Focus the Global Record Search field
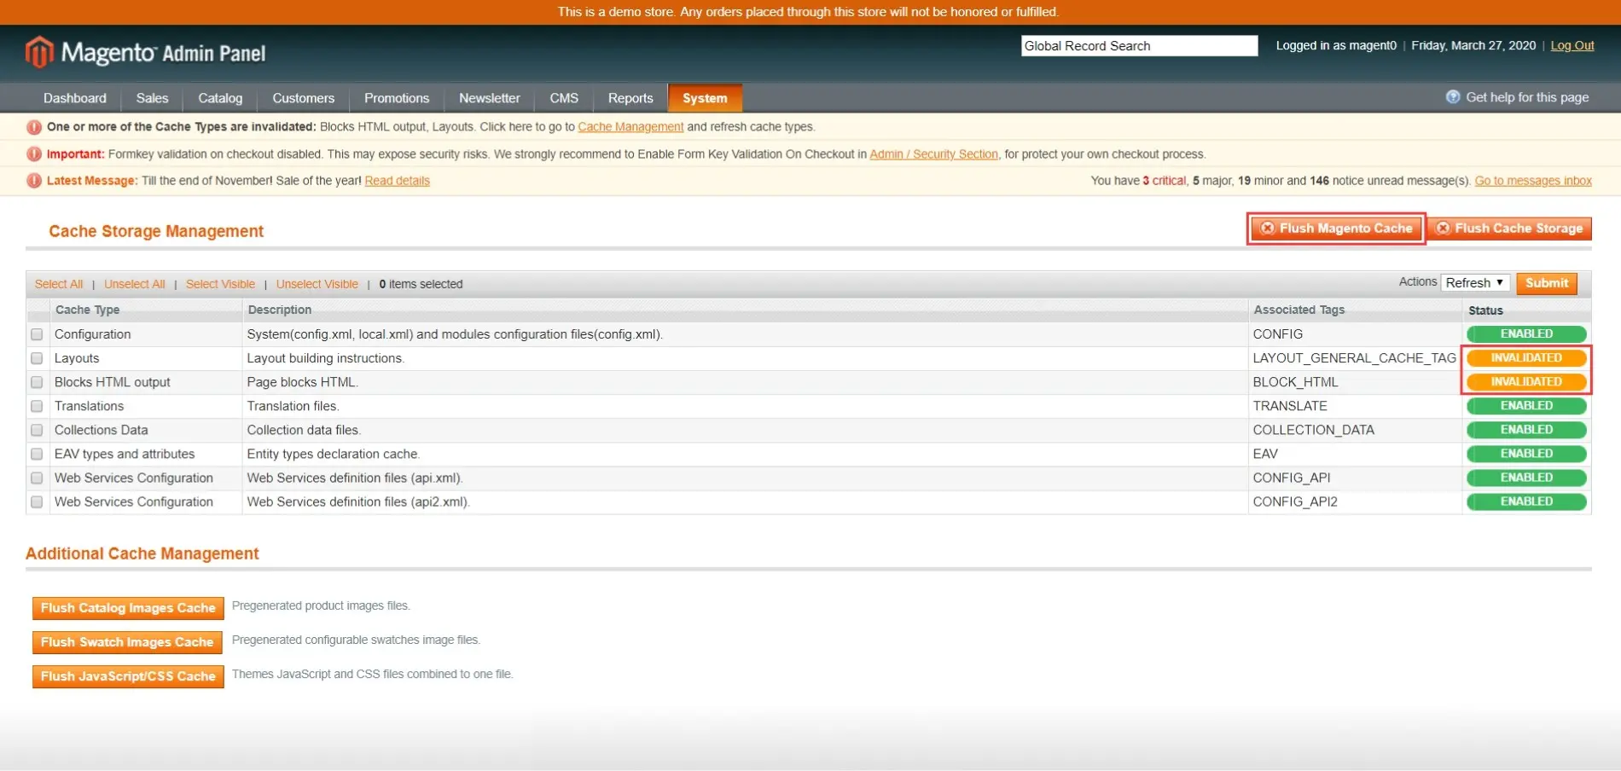The width and height of the screenshot is (1621, 771). pyautogui.click(x=1139, y=46)
